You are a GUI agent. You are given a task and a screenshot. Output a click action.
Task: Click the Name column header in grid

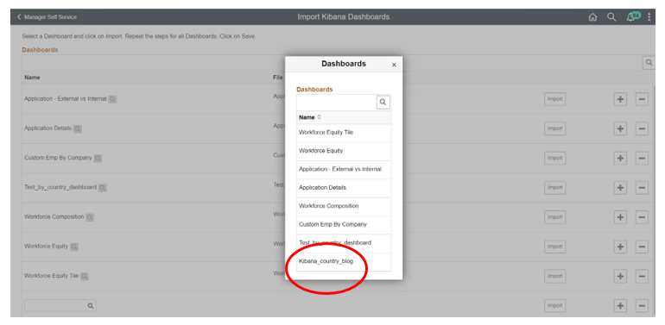(32, 78)
